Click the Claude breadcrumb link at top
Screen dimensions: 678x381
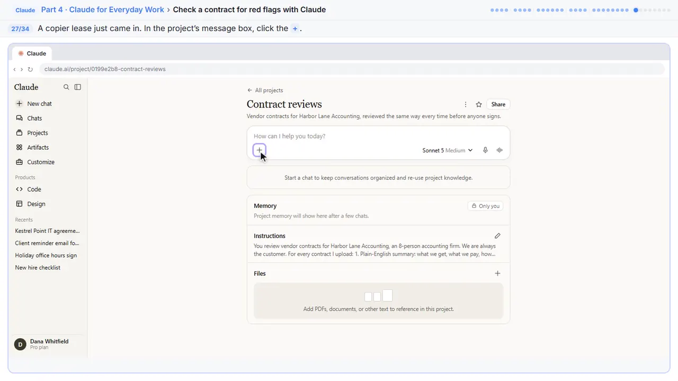pos(25,10)
